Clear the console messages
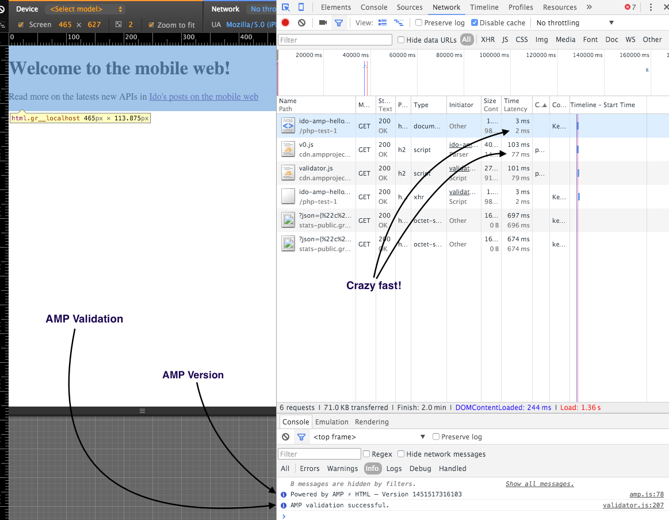 click(x=285, y=437)
